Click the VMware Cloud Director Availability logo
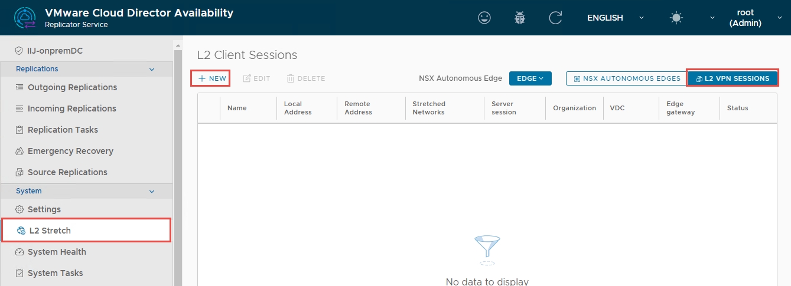791x286 pixels. pyautogui.click(x=24, y=18)
